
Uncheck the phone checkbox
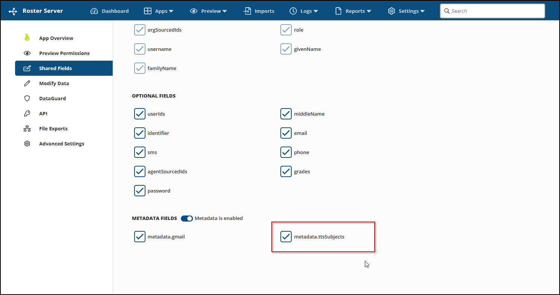coord(286,152)
